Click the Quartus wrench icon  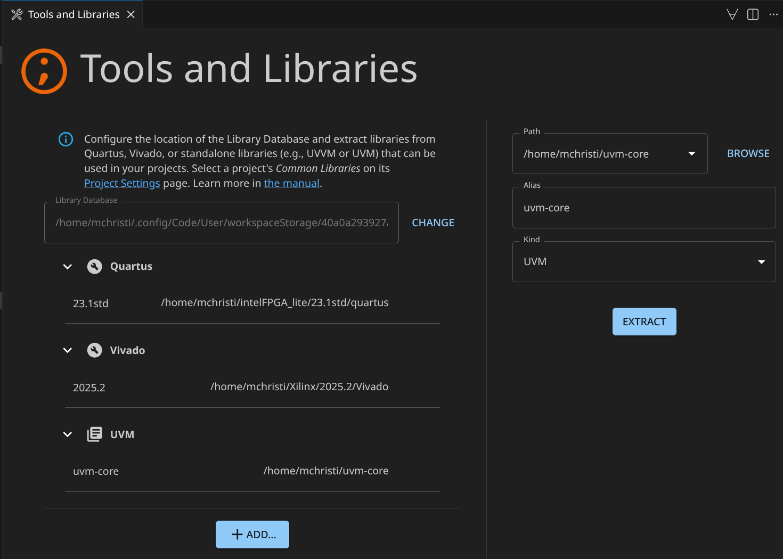click(94, 266)
